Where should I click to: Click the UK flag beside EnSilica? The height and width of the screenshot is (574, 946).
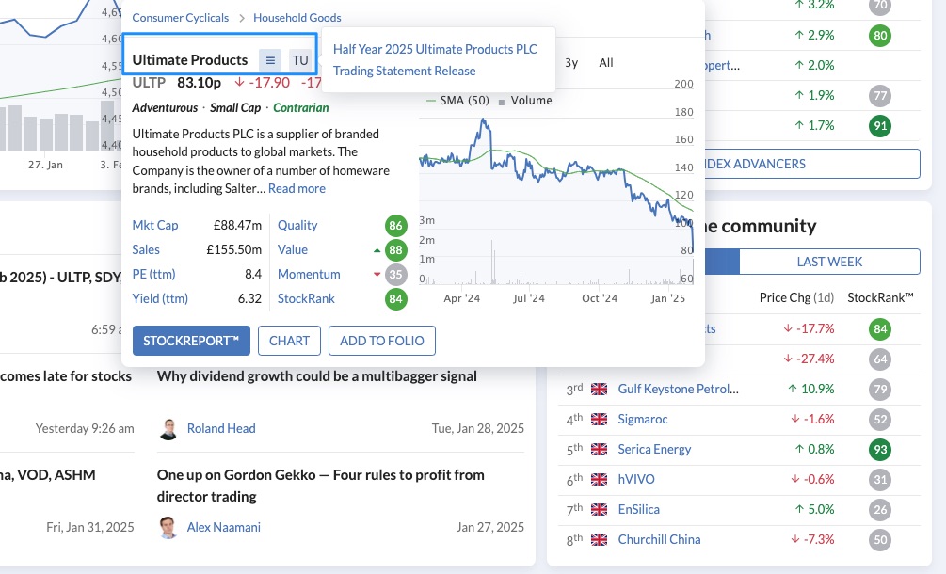599,509
